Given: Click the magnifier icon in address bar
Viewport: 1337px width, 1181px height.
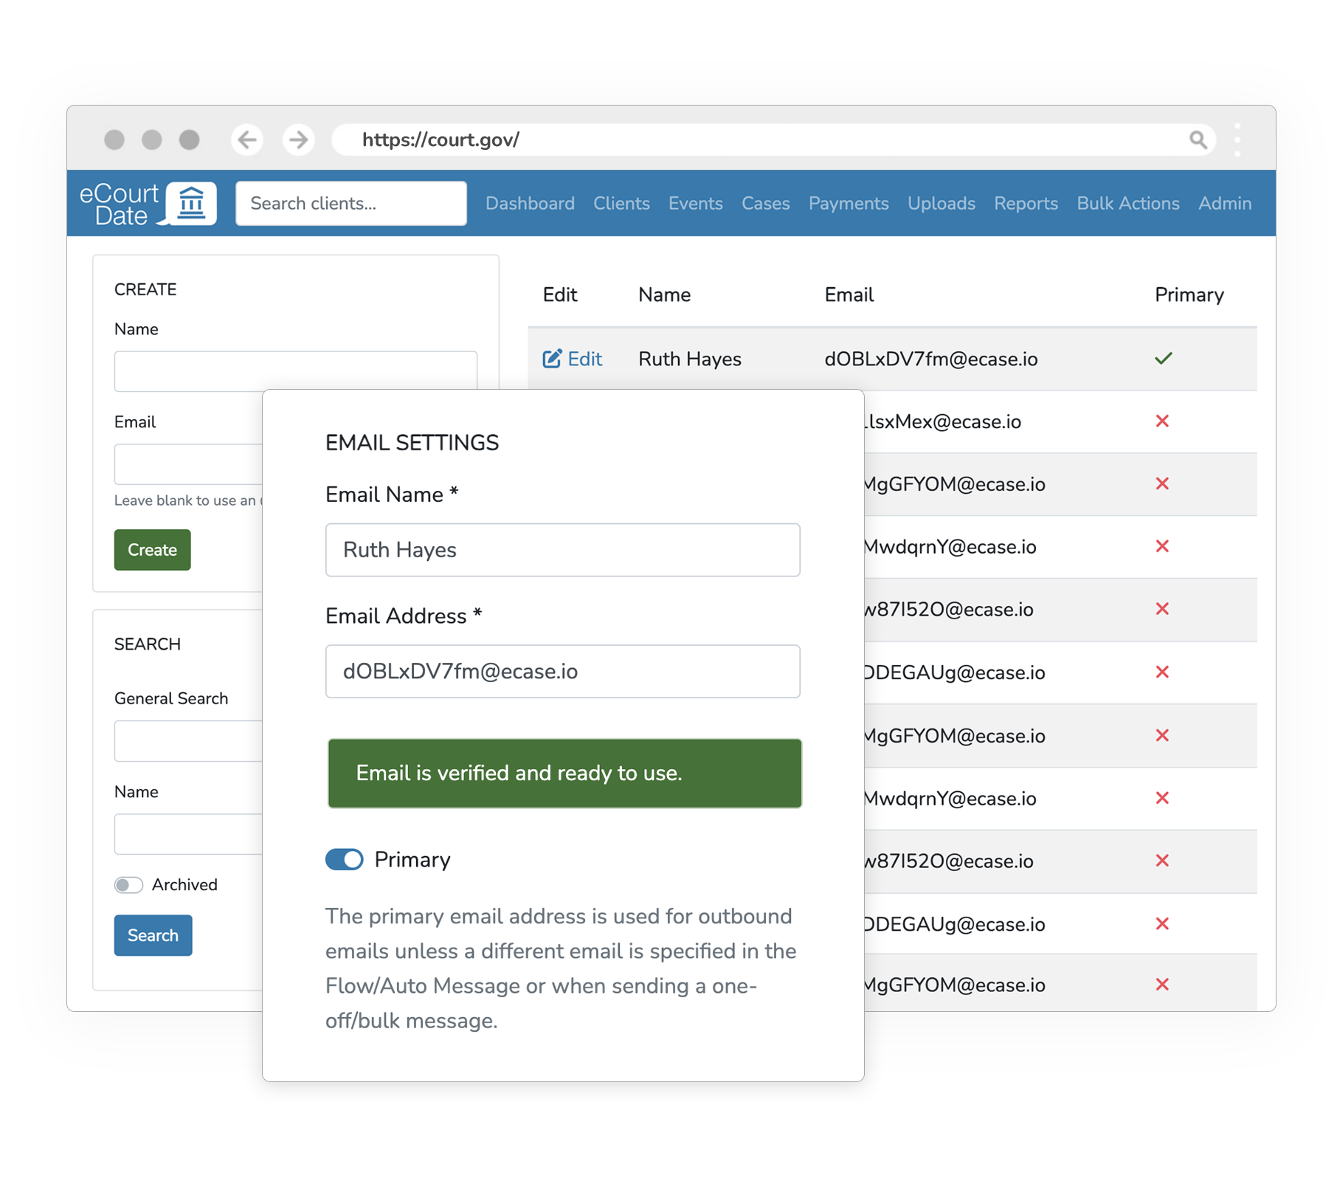Looking at the screenshot, I should coord(1198,140).
